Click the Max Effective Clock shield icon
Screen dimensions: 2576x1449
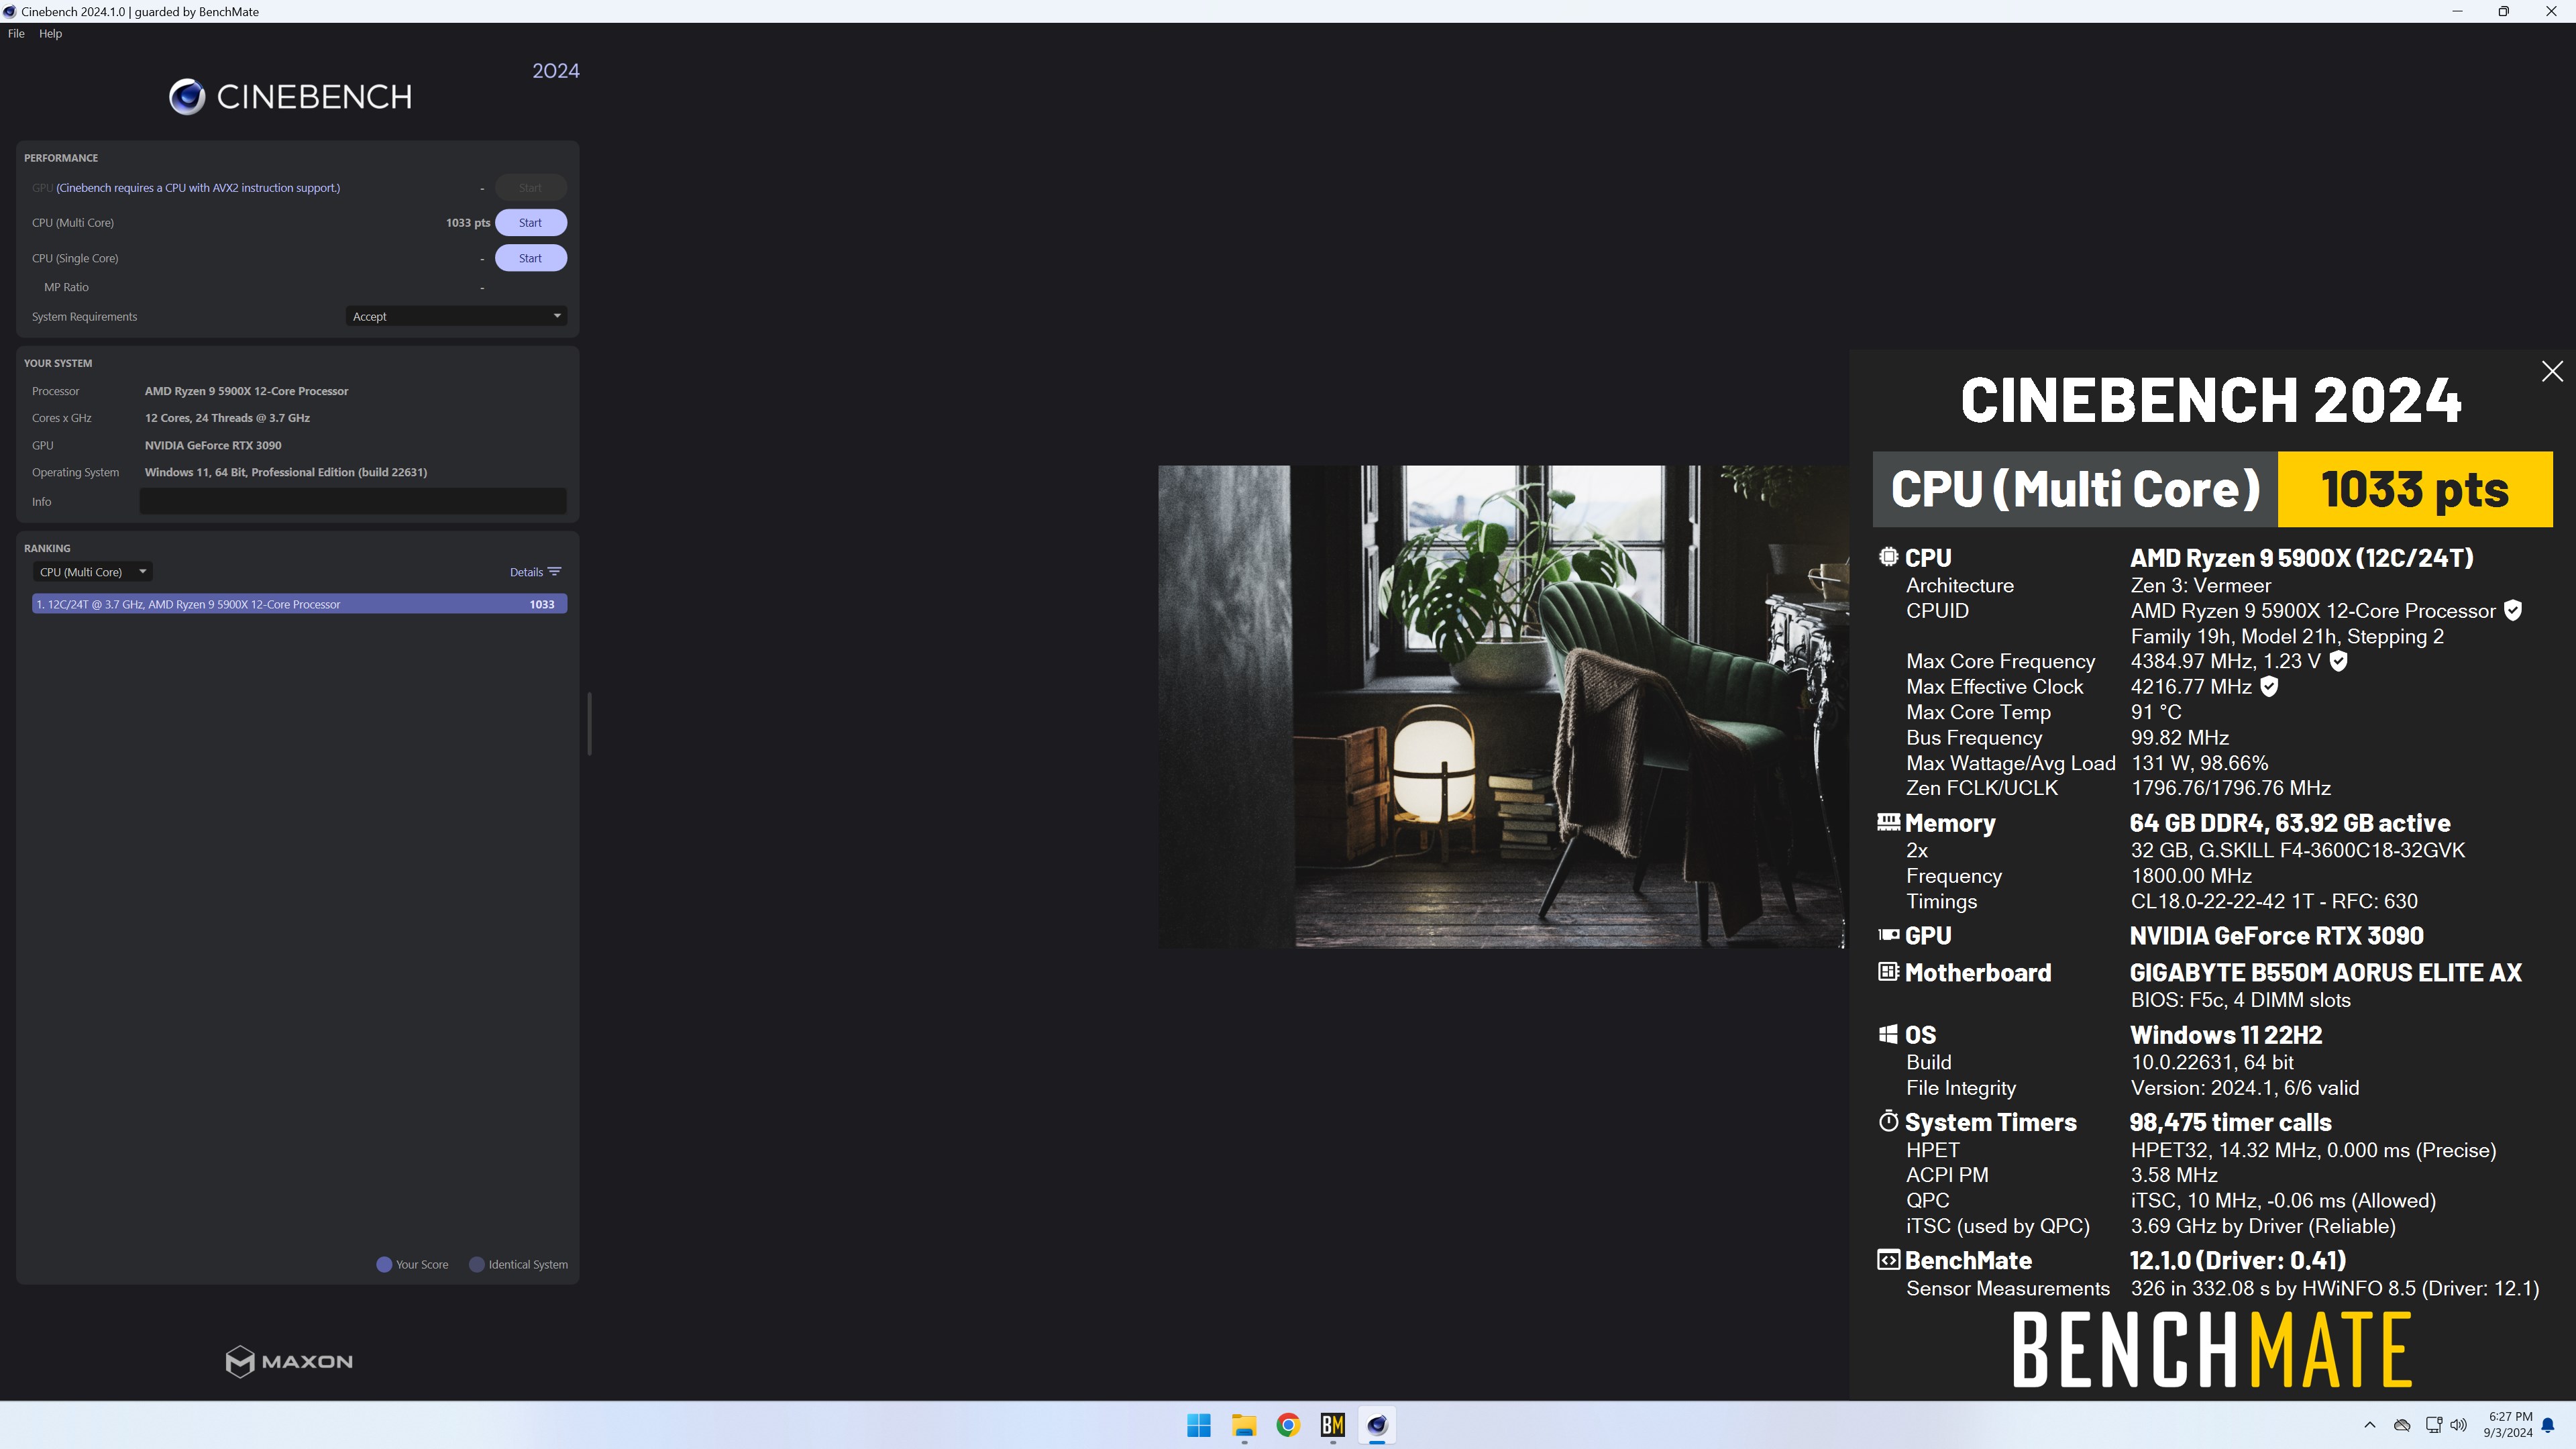point(2269,686)
